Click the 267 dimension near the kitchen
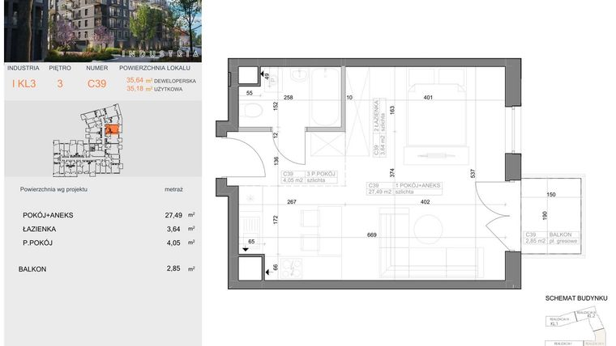 [292, 202]
